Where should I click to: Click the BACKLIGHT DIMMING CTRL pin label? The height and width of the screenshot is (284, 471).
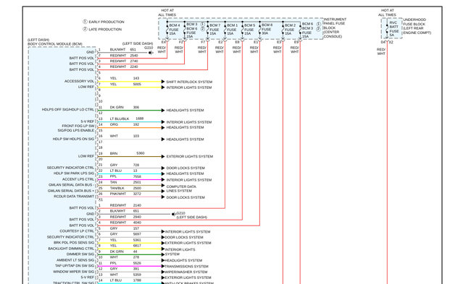pyautogui.click(x=71, y=249)
